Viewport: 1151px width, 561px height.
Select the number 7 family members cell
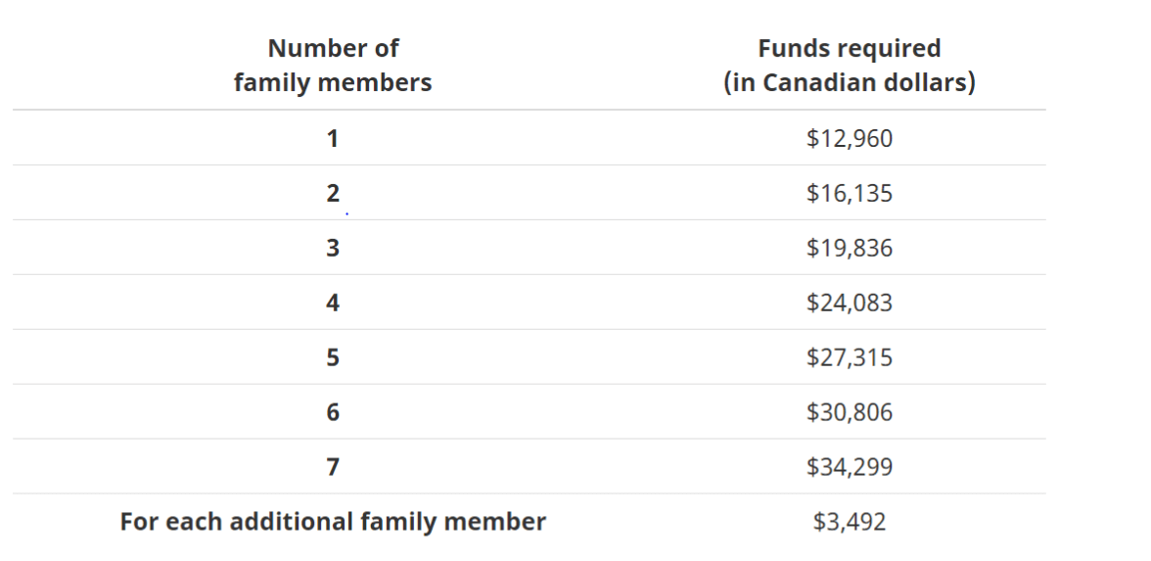click(x=333, y=466)
